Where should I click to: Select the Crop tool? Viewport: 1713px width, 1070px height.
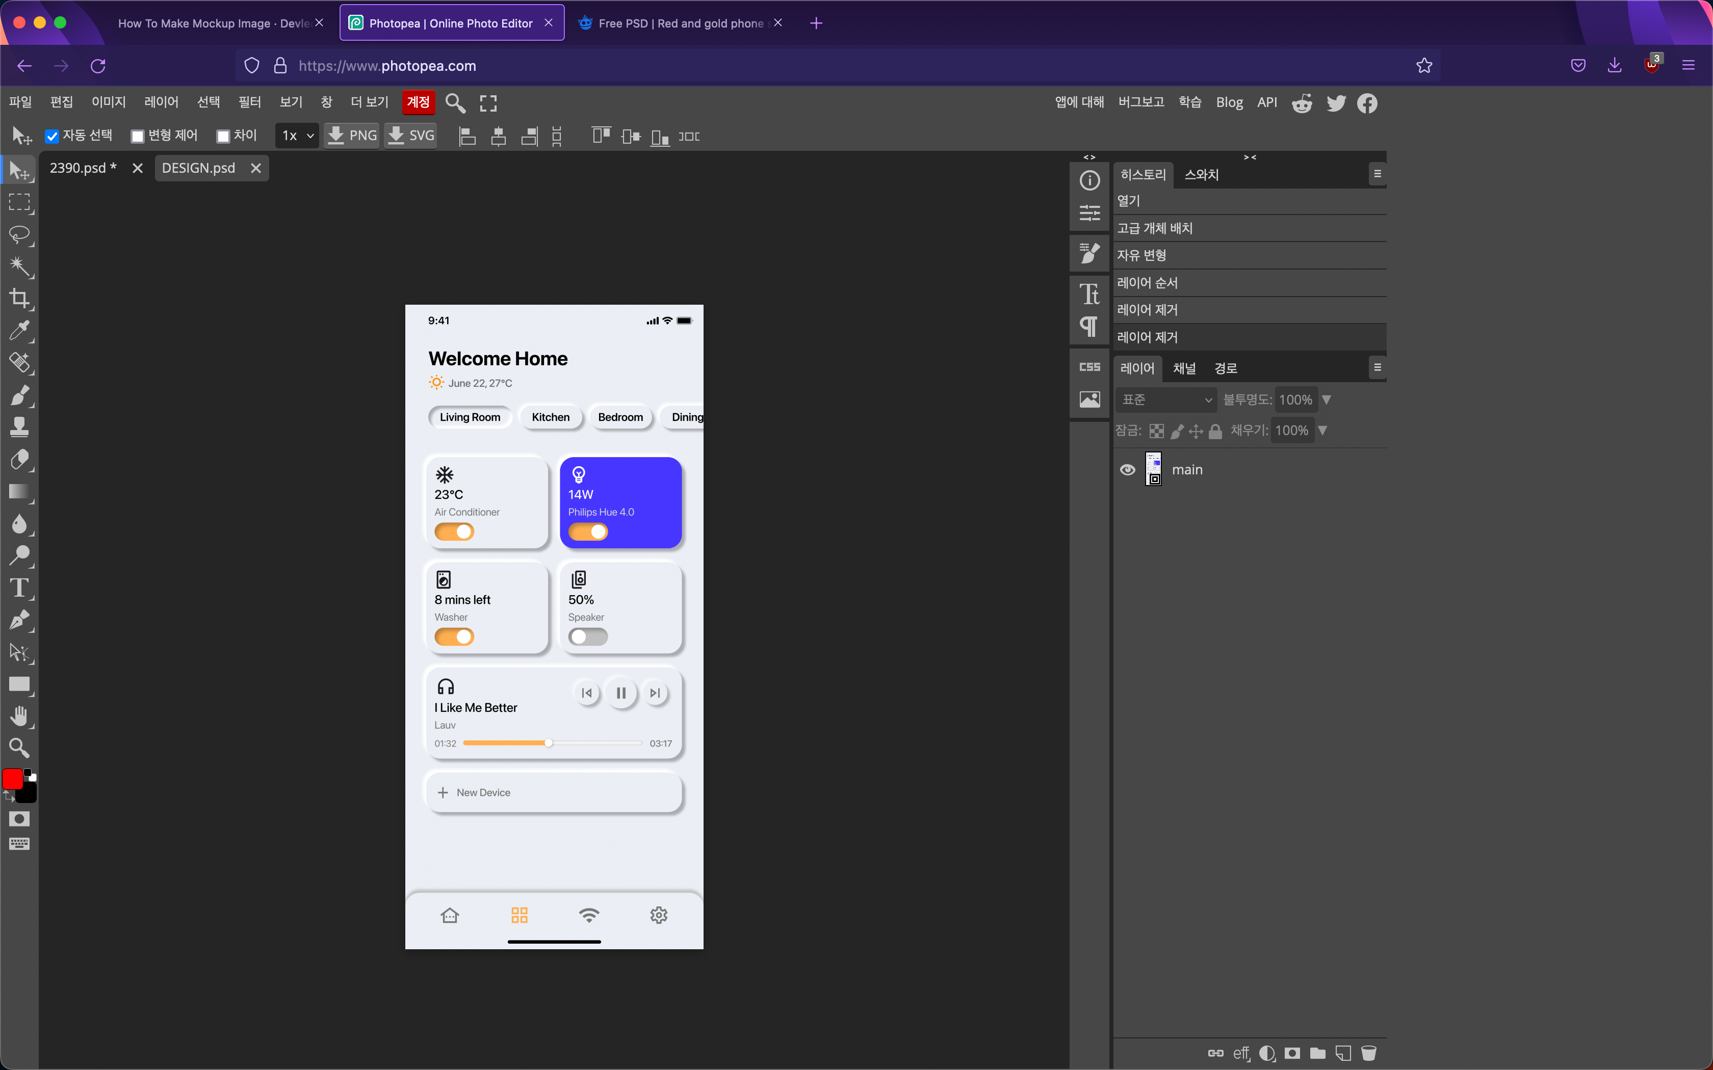[x=19, y=298]
